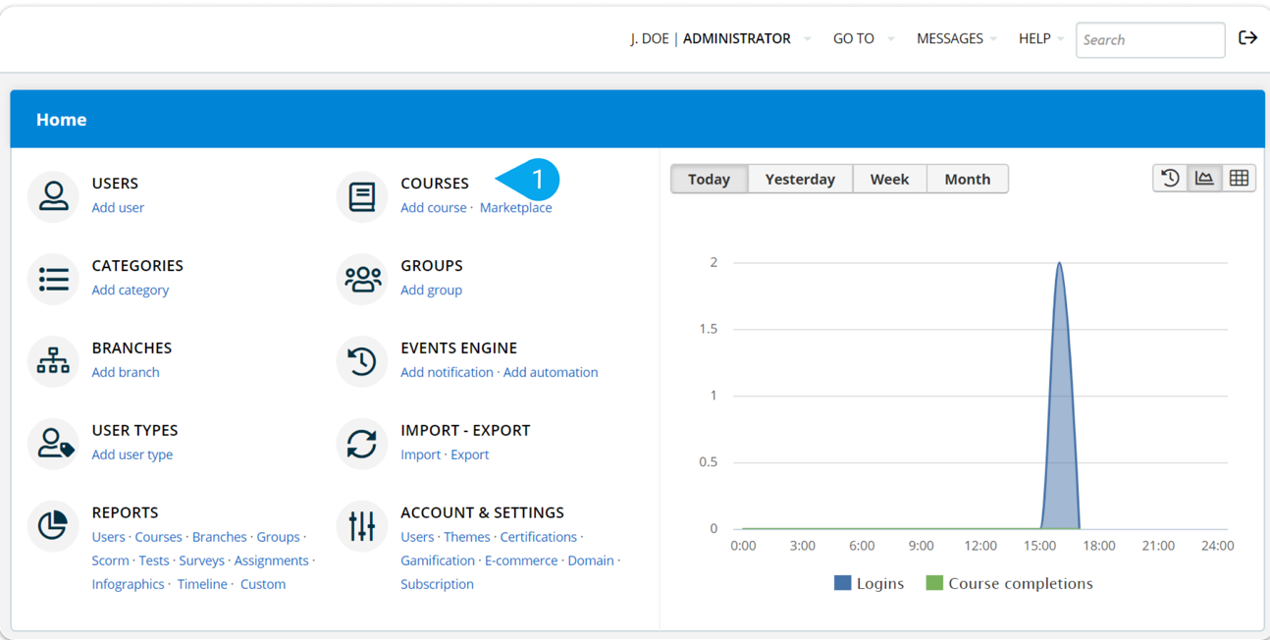Image resolution: width=1270 pixels, height=640 pixels.
Task: Click the Add course link
Action: tap(434, 207)
